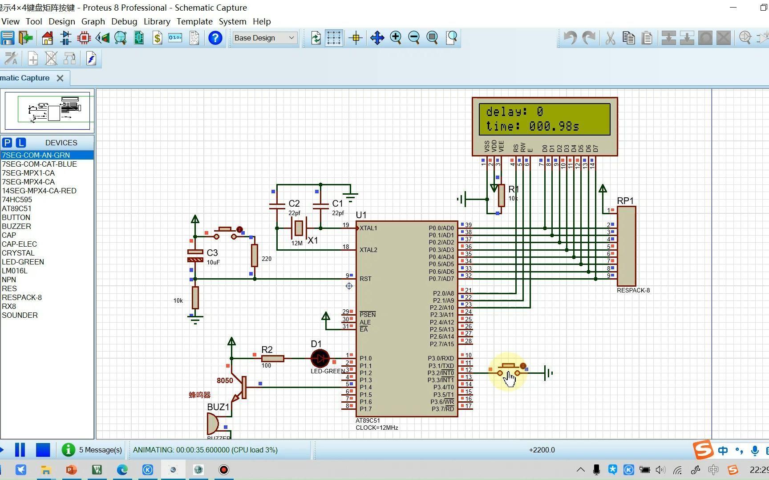Open the Home Page icon
This screenshot has height=480, width=769.
click(48, 38)
